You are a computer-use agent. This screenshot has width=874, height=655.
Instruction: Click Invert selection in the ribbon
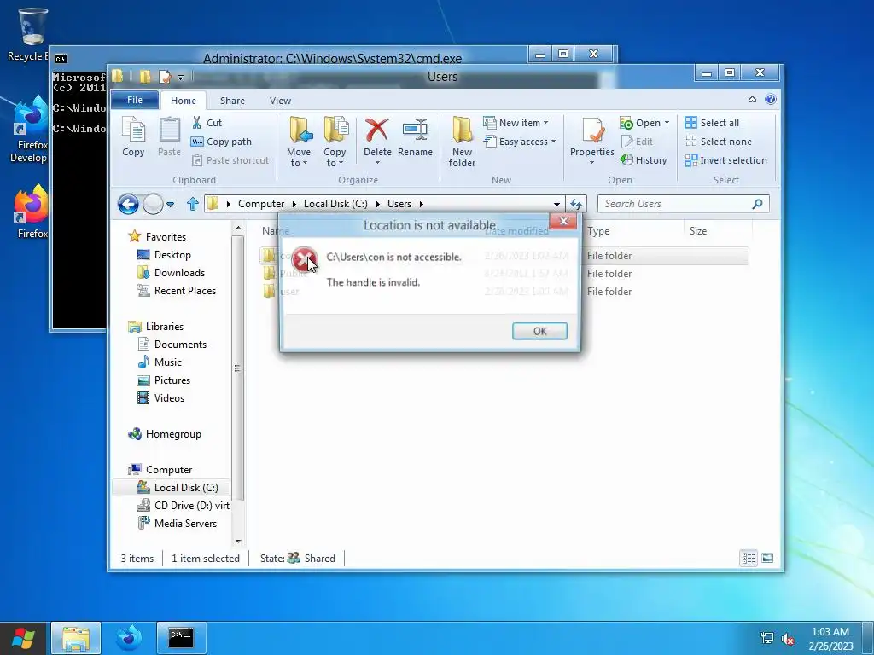pos(725,160)
